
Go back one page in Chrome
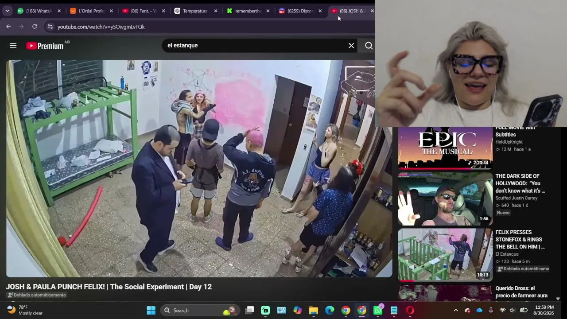[x=8, y=27]
